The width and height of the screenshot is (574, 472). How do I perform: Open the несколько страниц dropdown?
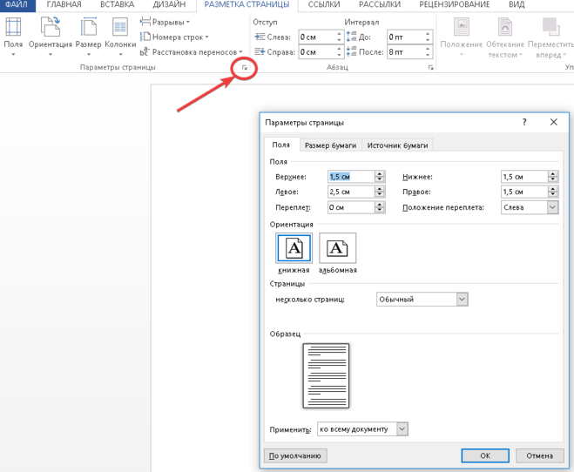pos(422,300)
